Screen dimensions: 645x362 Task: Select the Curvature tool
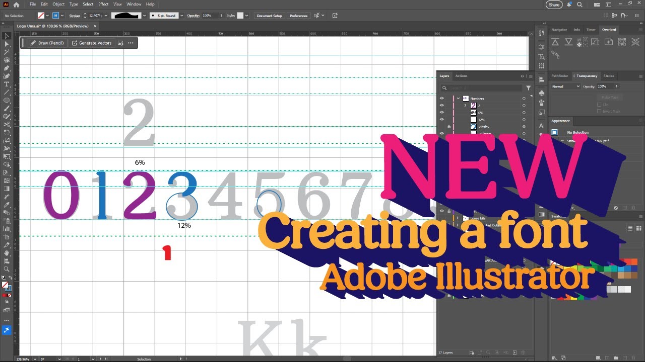point(7,76)
